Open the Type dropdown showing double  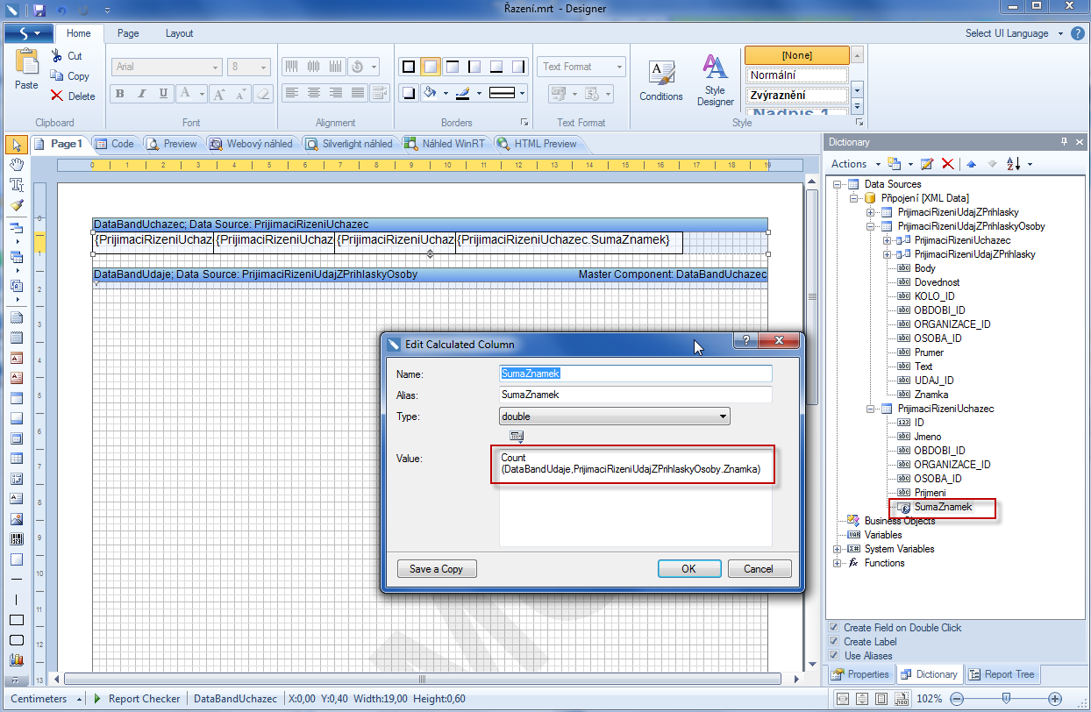pos(615,417)
